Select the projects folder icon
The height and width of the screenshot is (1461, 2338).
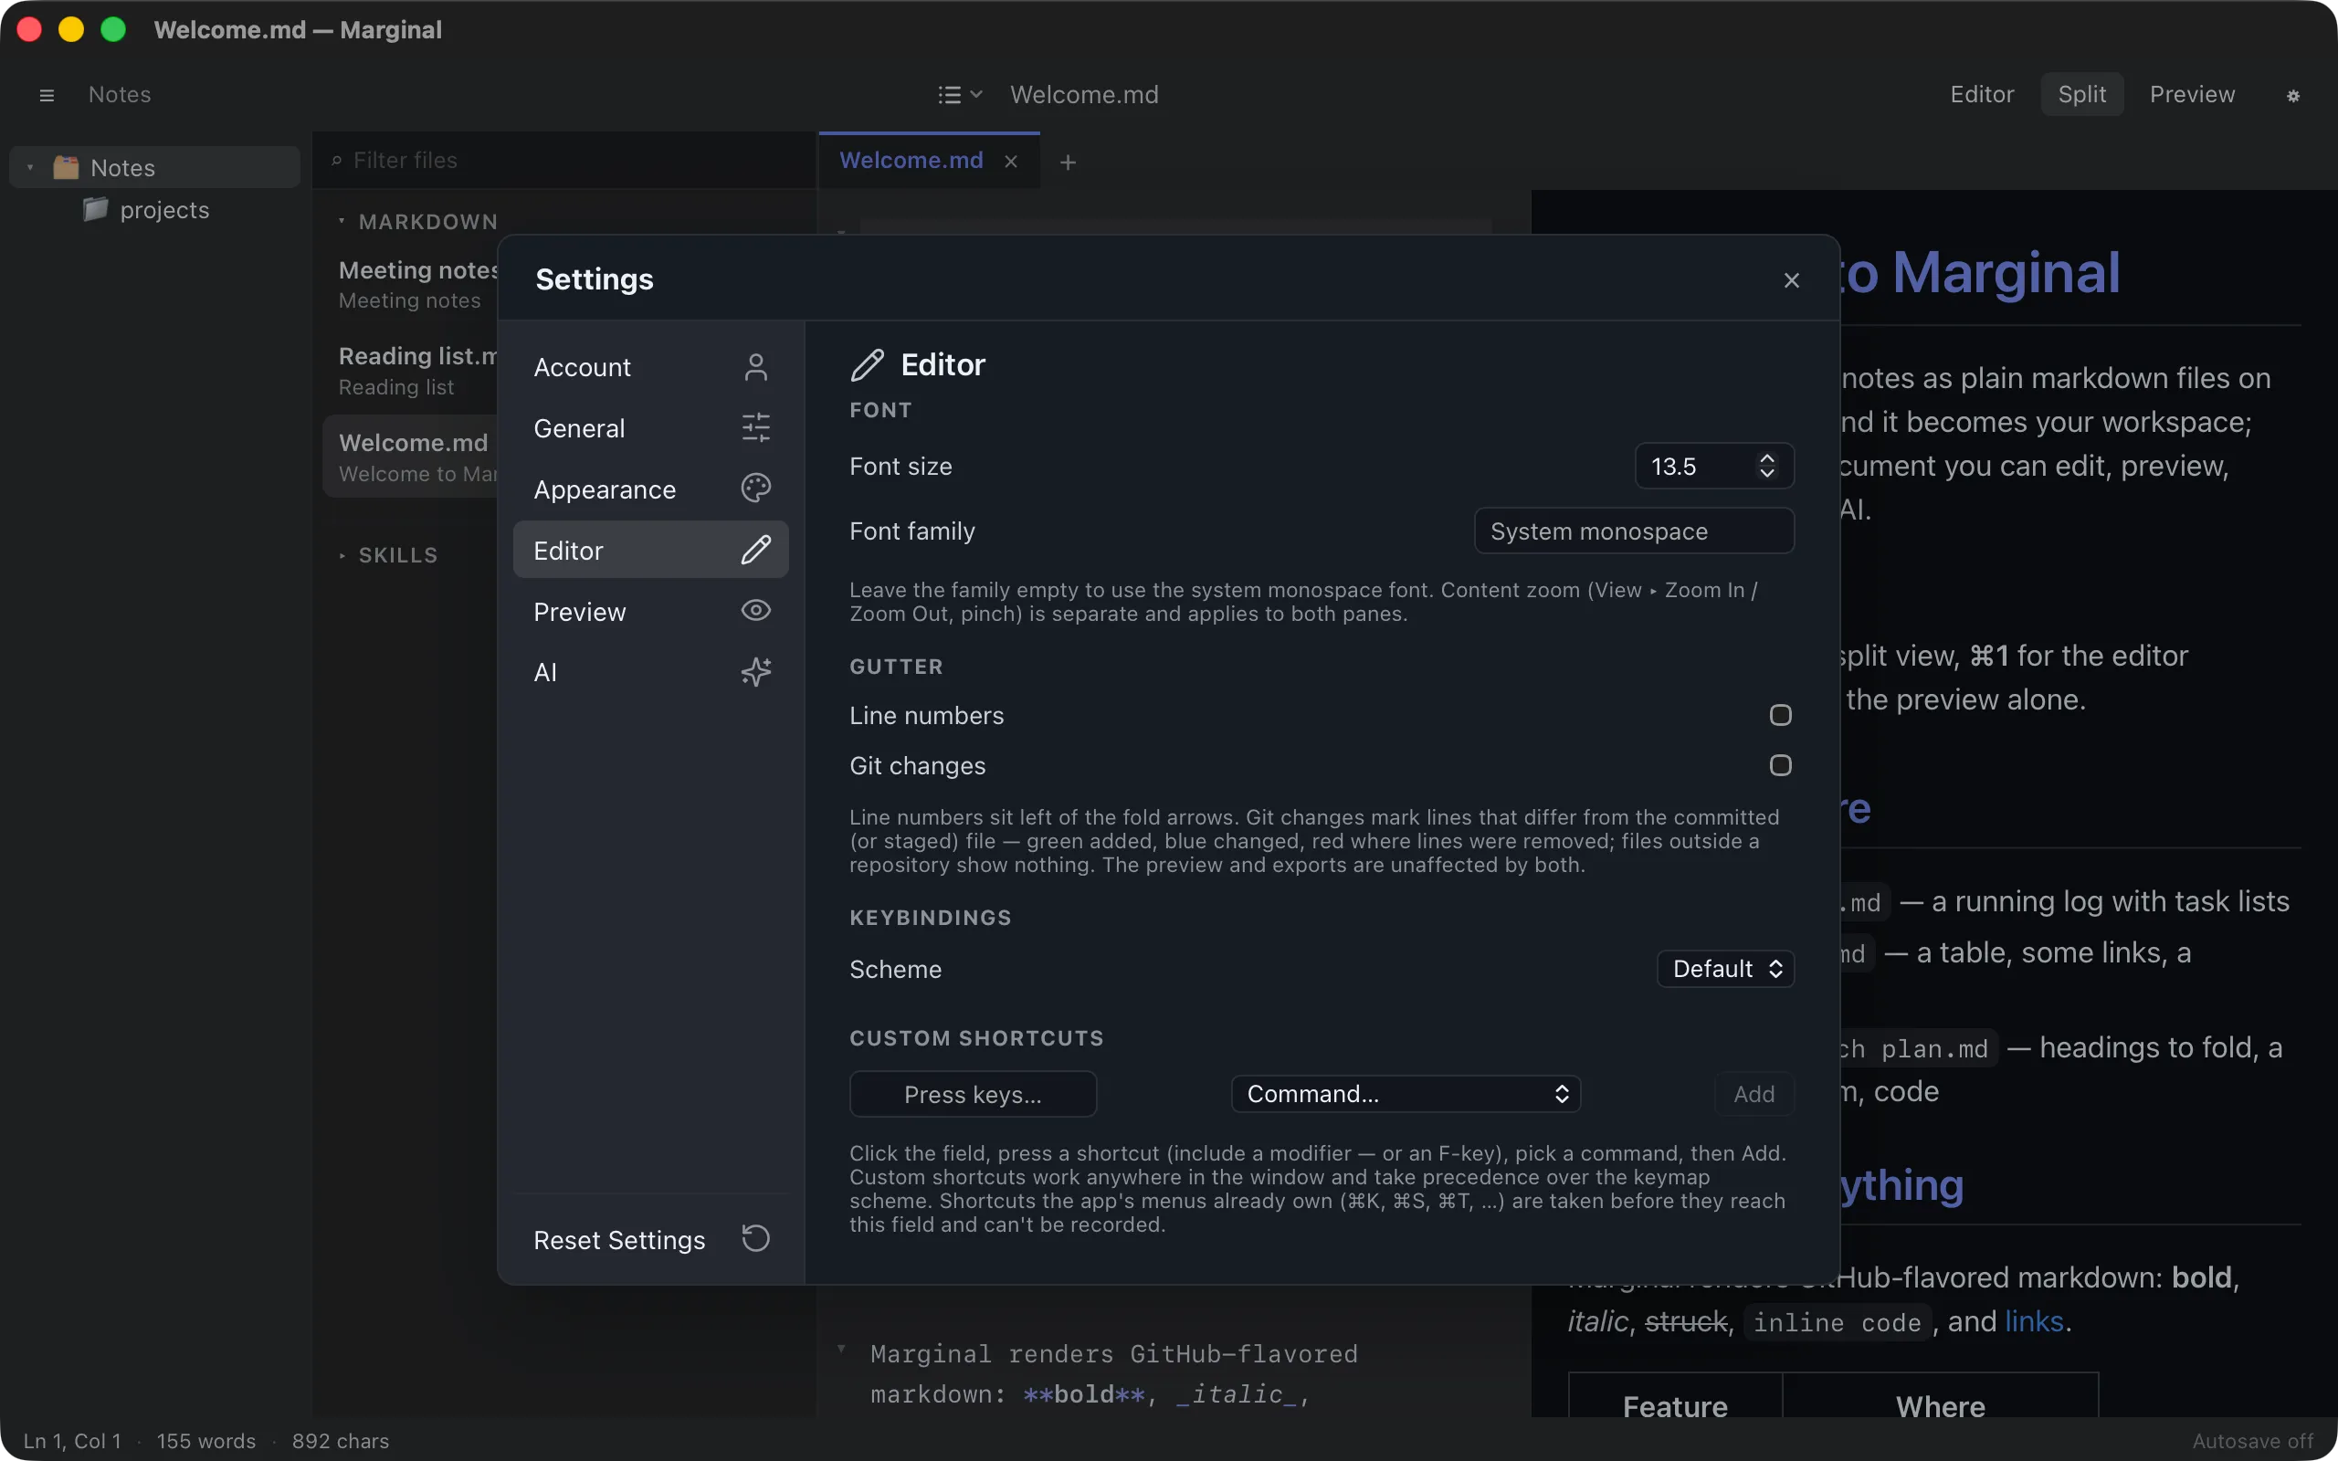click(95, 209)
